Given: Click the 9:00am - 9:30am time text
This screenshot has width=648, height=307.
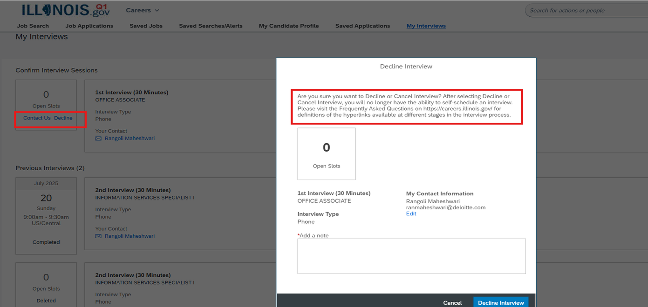Looking at the screenshot, I should (x=46, y=217).
